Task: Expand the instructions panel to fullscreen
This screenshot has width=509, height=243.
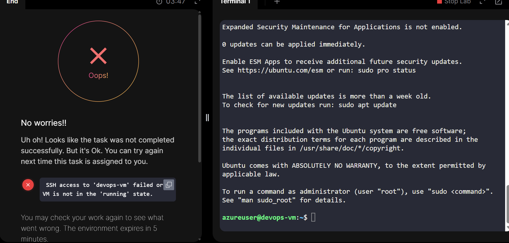Action: point(197,2)
